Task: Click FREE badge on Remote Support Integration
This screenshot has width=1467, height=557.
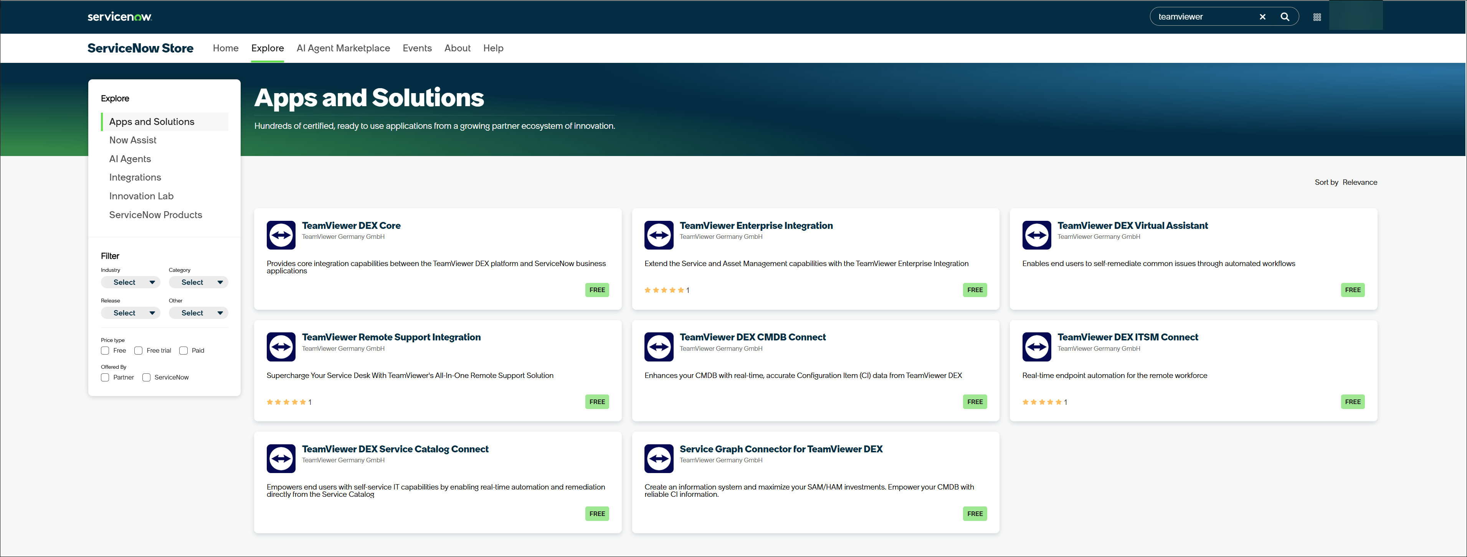Action: click(597, 402)
